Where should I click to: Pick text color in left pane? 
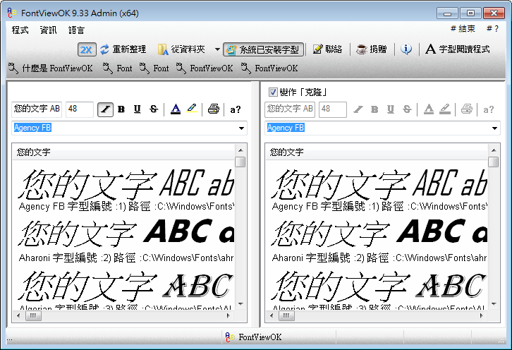click(176, 109)
